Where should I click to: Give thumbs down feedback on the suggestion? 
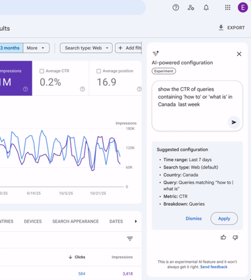235,238
